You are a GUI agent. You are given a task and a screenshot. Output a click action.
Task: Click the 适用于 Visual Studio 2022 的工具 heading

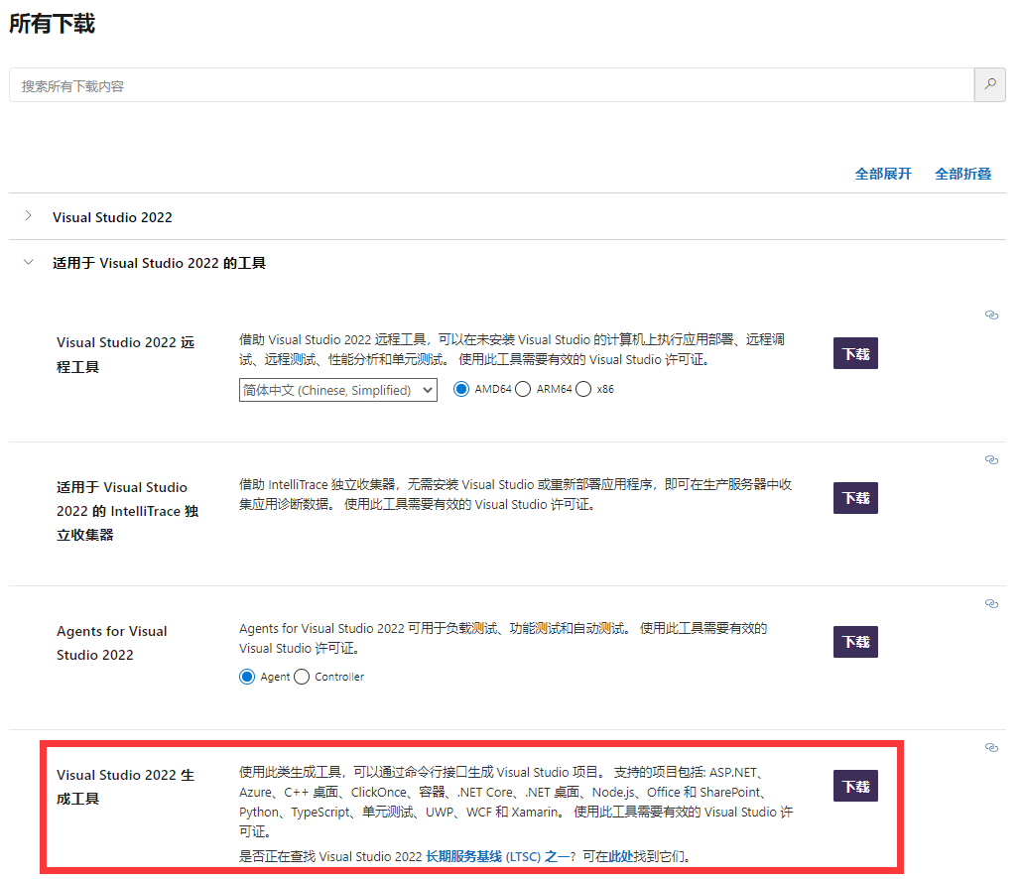159,263
